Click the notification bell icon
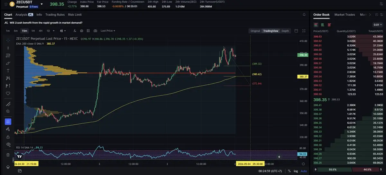The image size is (386, 175). [x=304, y=15]
